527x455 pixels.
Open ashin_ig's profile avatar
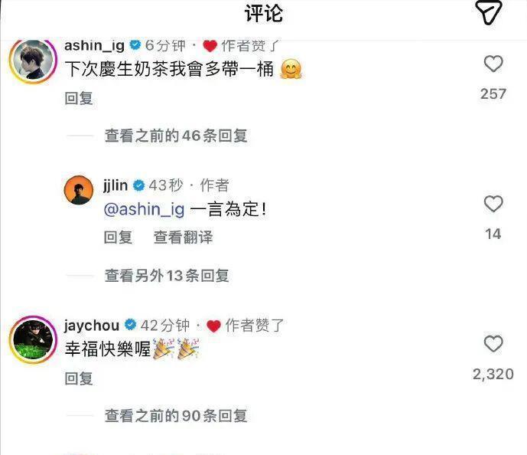tap(33, 61)
